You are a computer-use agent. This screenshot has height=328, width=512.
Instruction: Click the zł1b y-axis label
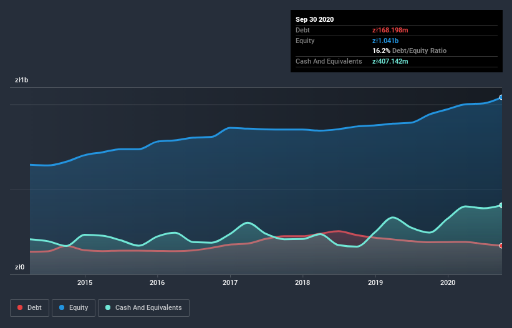pyautogui.click(x=22, y=80)
